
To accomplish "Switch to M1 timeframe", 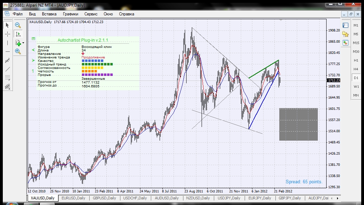I will click(356, 25).
